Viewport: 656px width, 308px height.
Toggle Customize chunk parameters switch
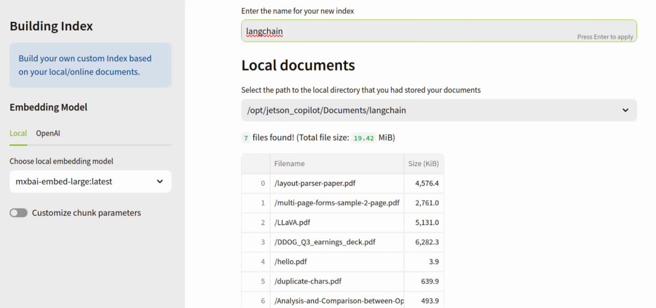point(18,213)
